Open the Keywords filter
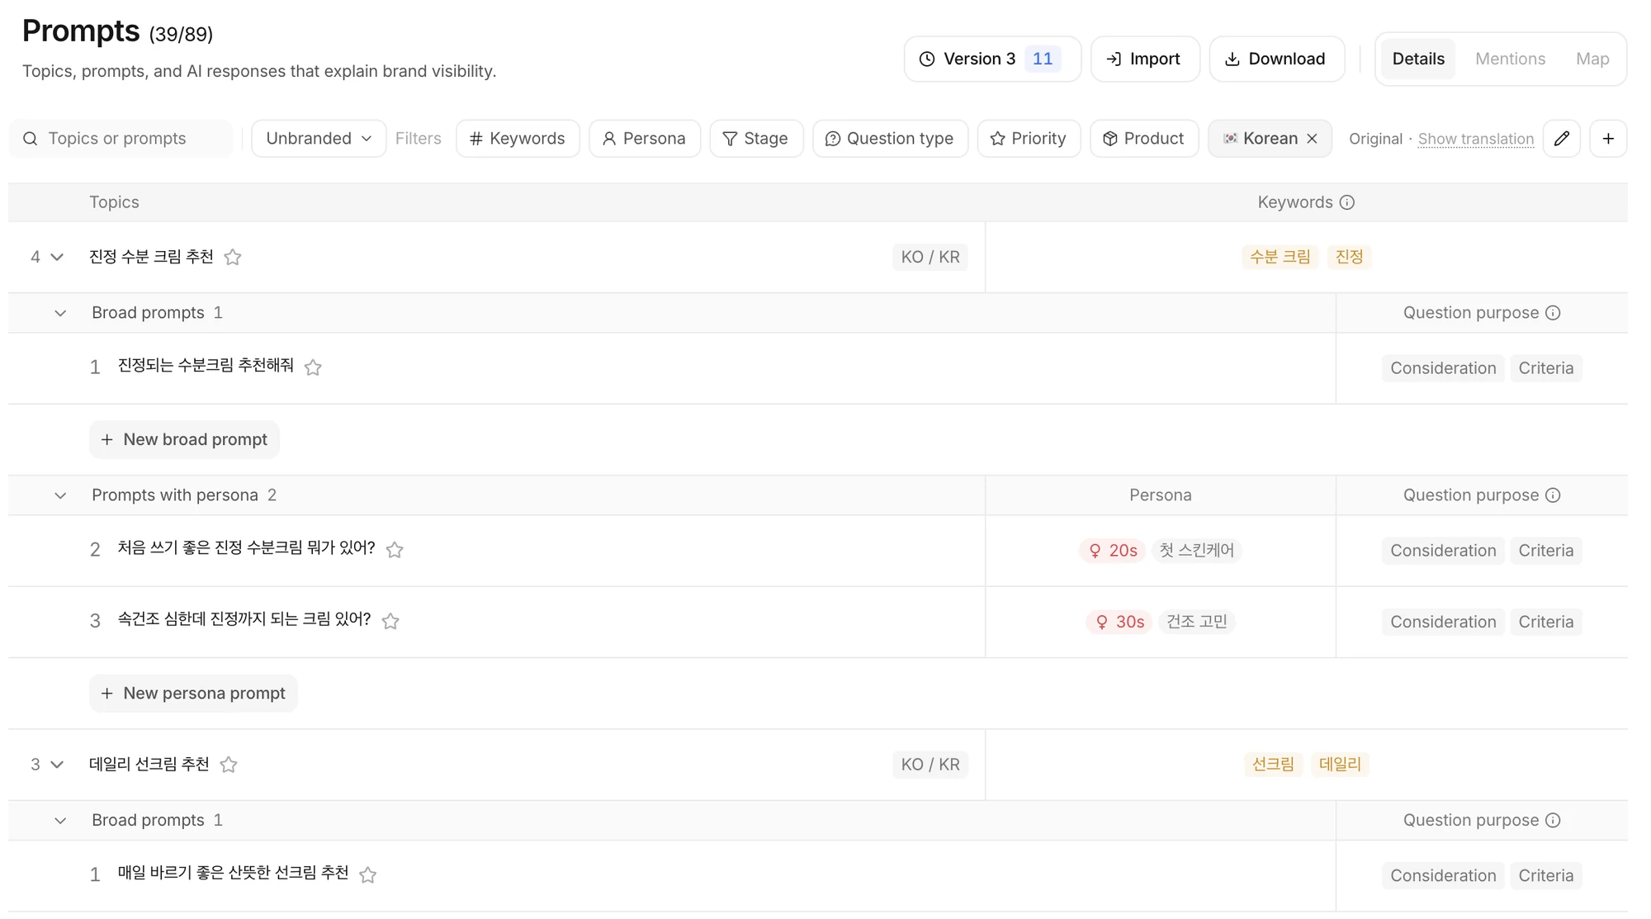Image resolution: width=1651 pixels, height=919 pixels. point(518,139)
